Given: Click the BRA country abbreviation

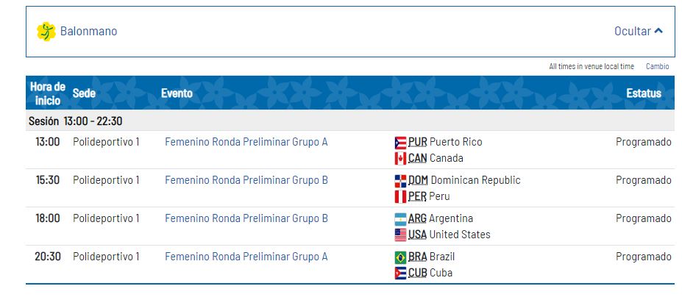Looking at the screenshot, I should point(417,257).
